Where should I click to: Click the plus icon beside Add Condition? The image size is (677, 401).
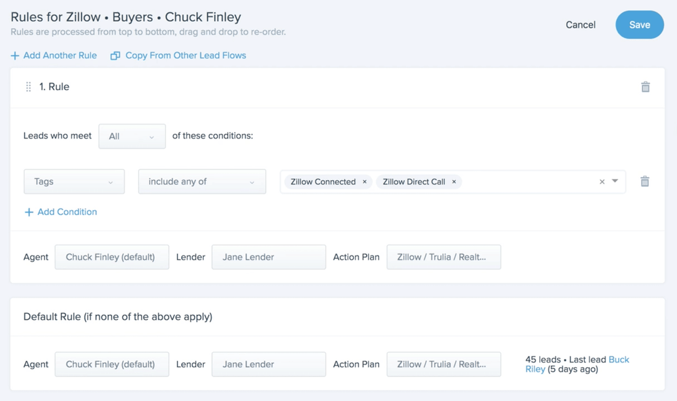(28, 212)
